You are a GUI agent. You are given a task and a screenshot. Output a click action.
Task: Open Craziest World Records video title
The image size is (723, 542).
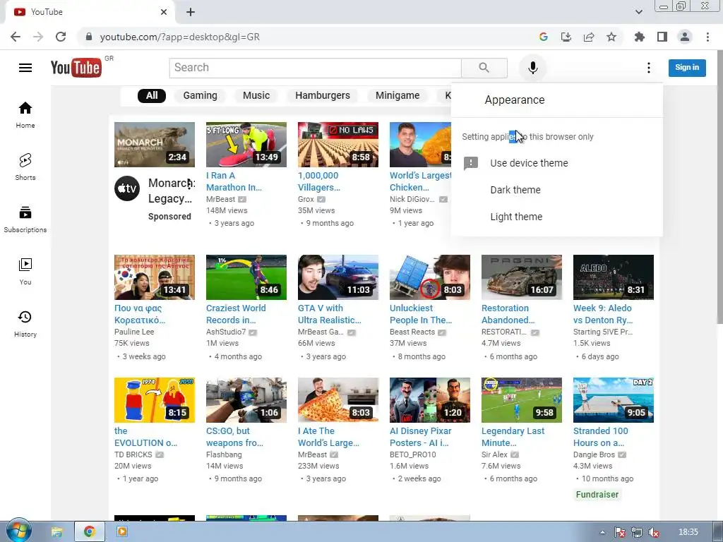tap(236, 314)
